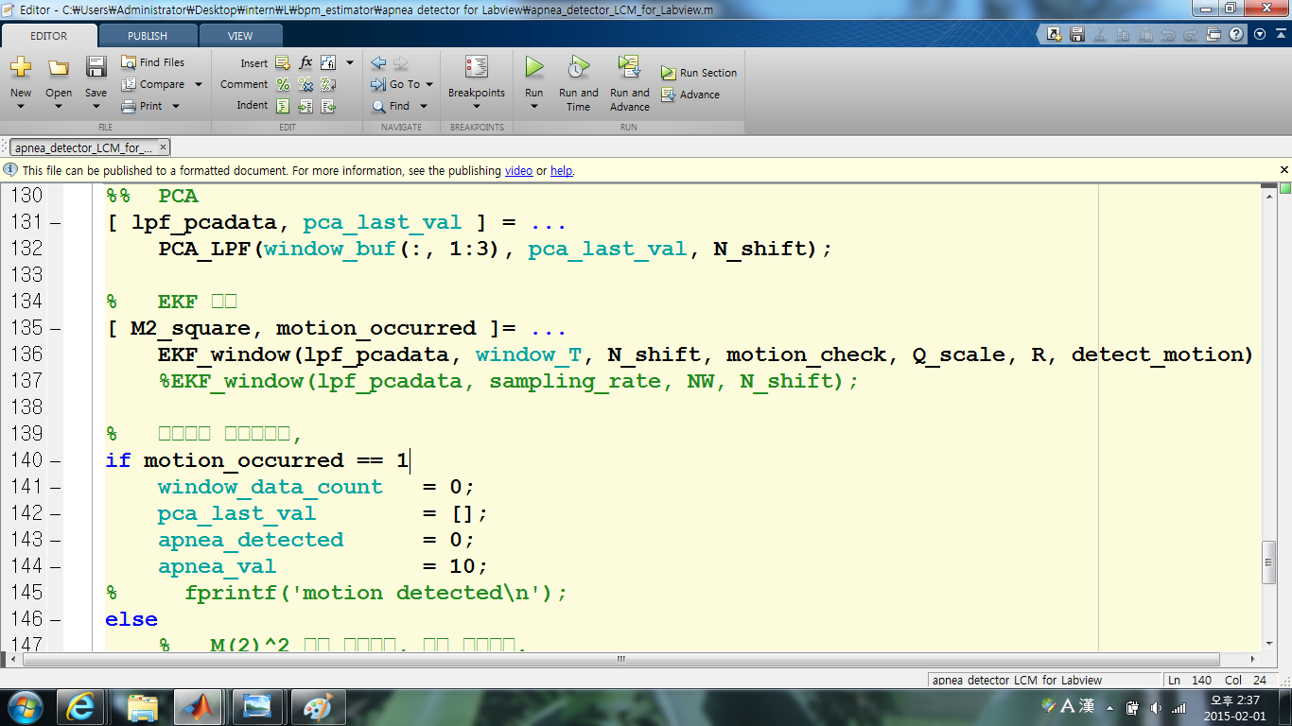
Task: Click the switch windows quick-access icon
Action: [1214, 35]
